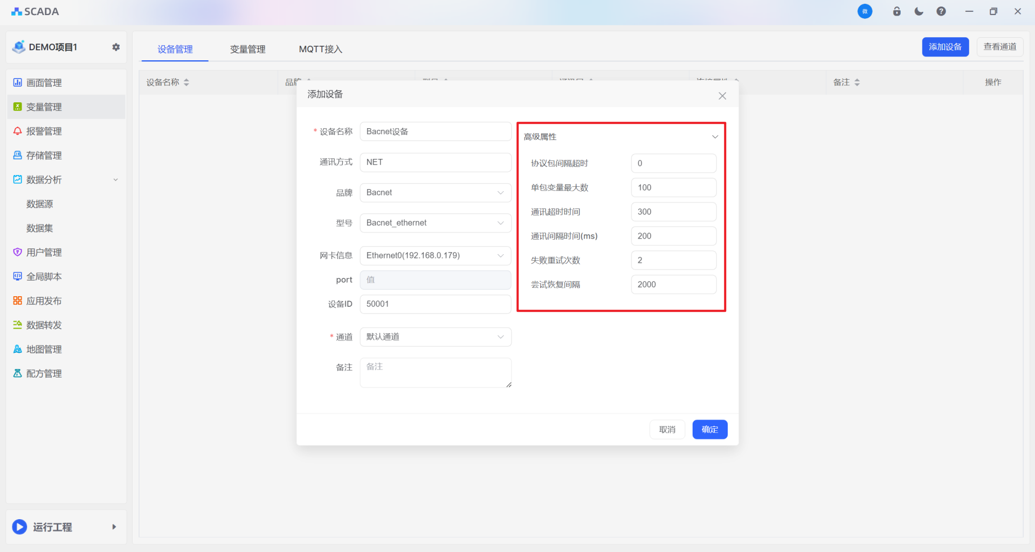Open the help question mark icon

point(941,11)
